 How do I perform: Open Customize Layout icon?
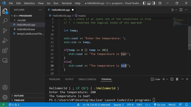click(x=160, y=3)
